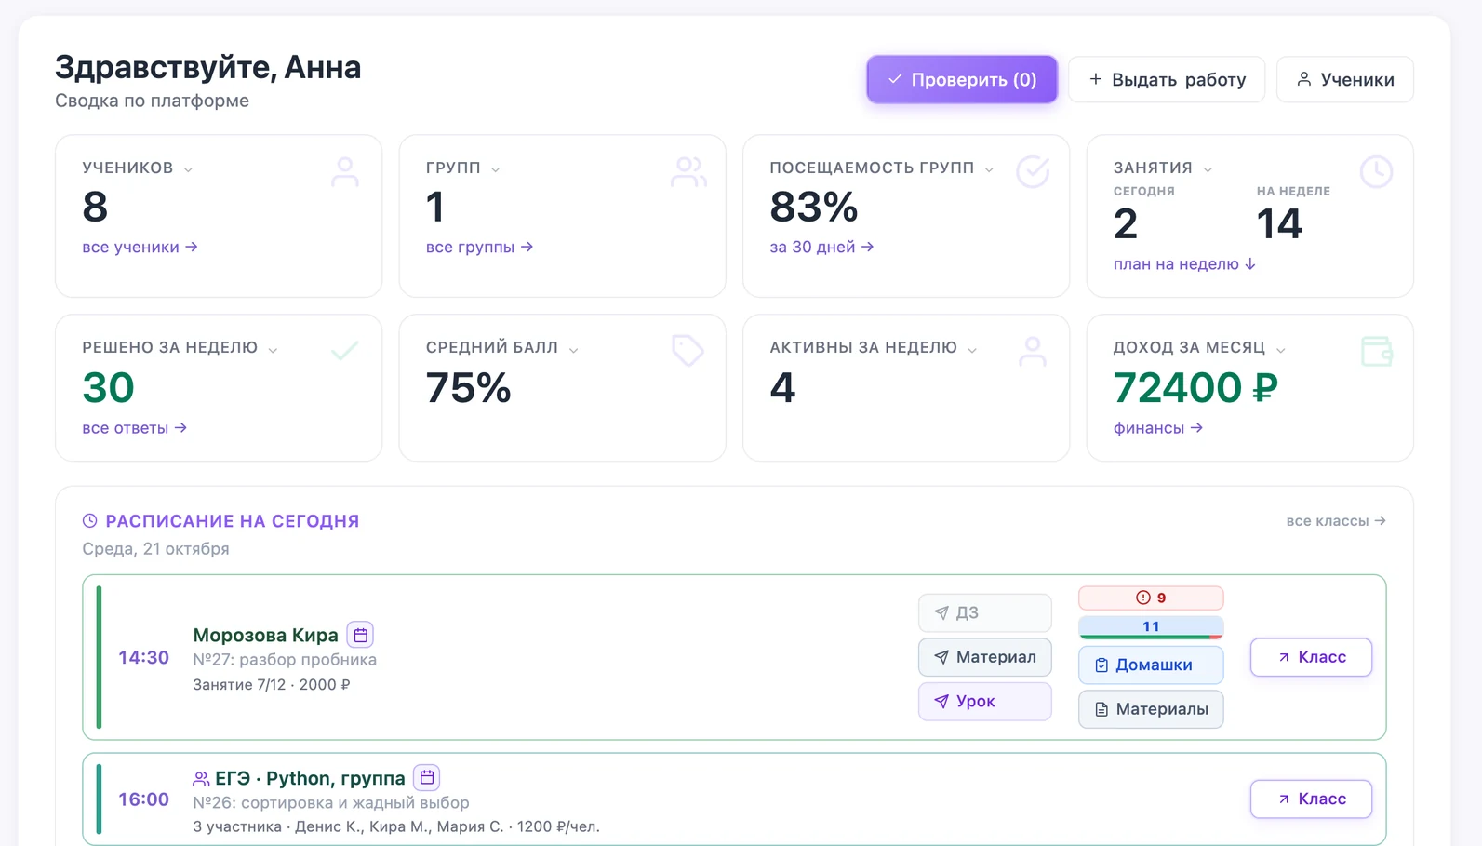Click the checkmark circle in Посещаемость групп card

(x=1033, y=171)
